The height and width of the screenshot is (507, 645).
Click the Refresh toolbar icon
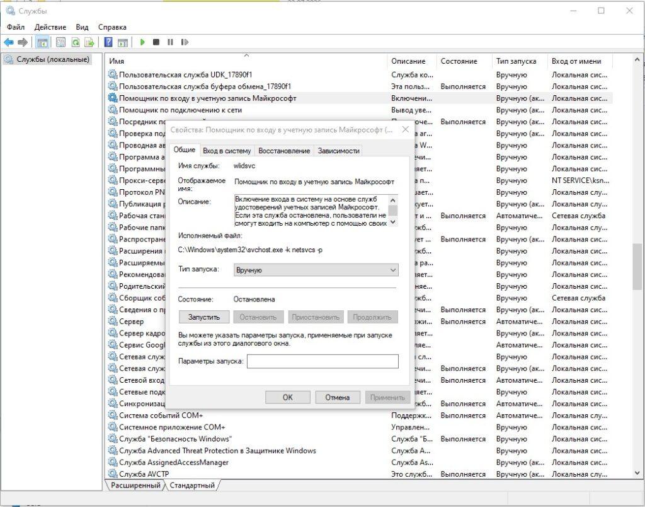tap(76, 42)
